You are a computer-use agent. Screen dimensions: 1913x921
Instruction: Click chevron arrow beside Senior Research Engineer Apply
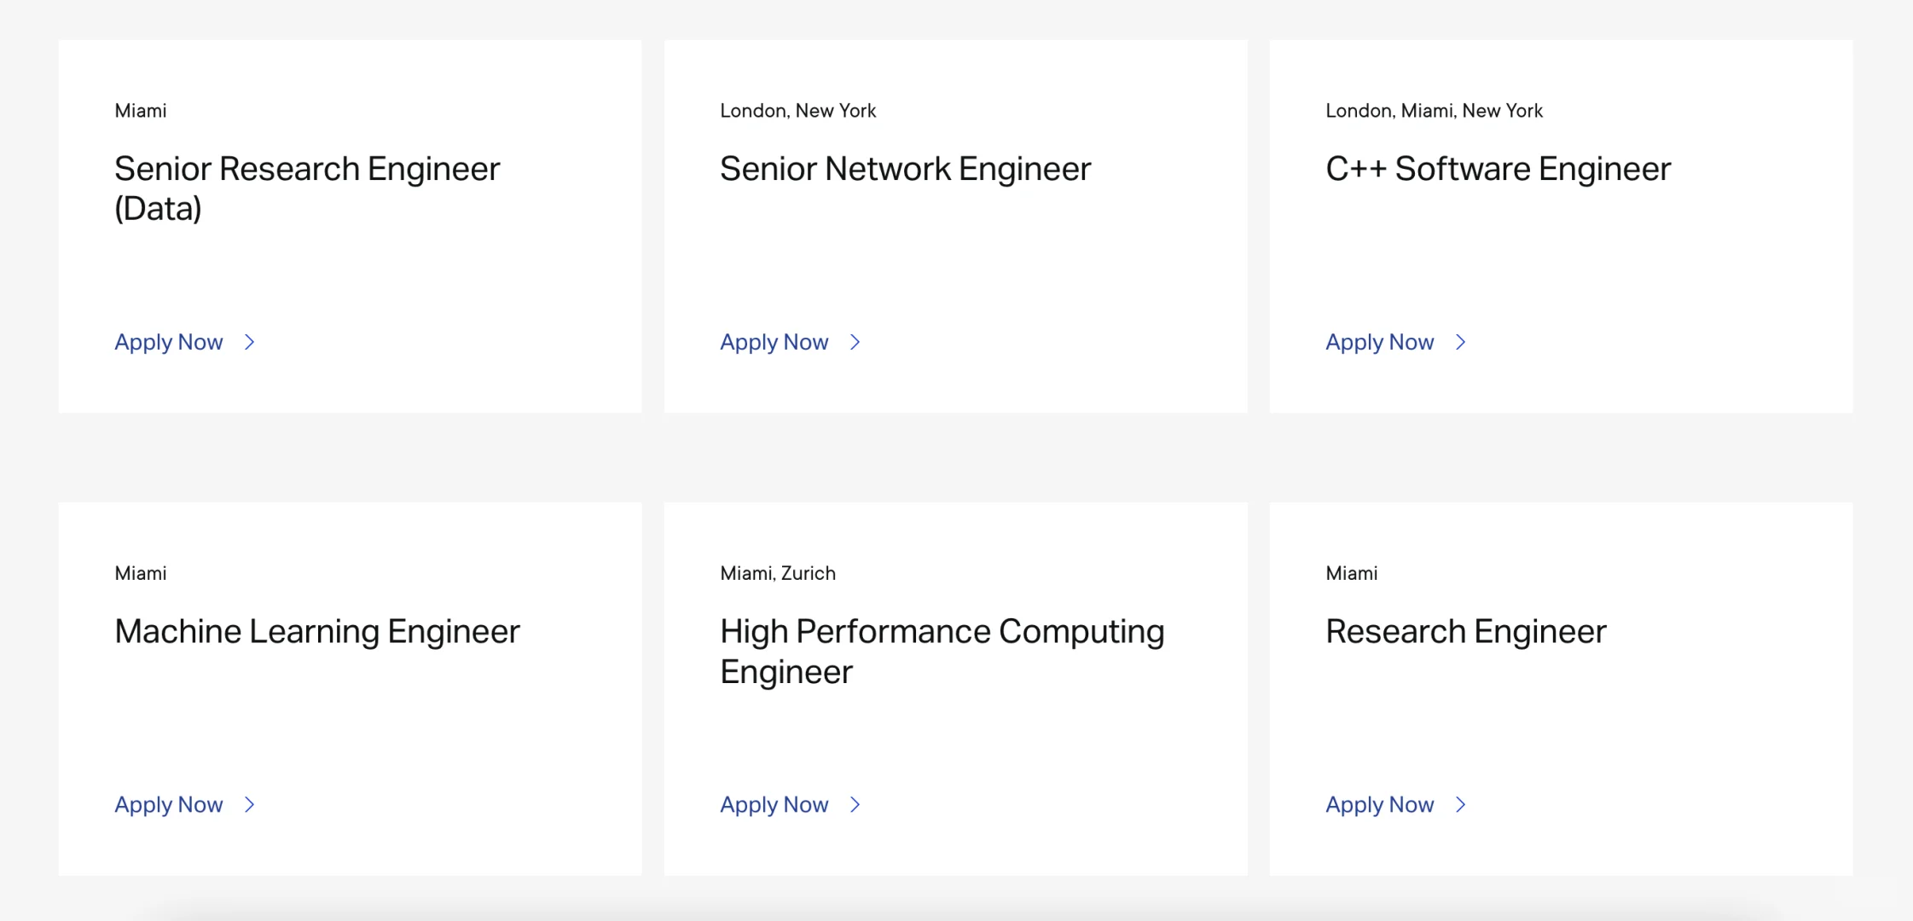[x=249, y=342]
